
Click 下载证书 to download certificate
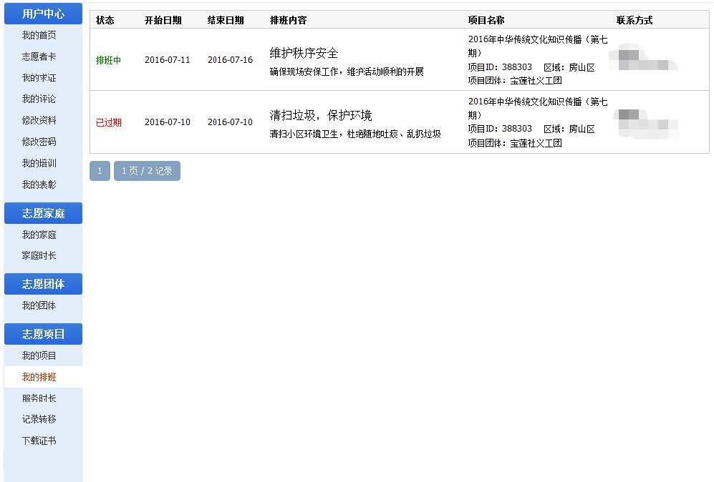tap(39, 441)
